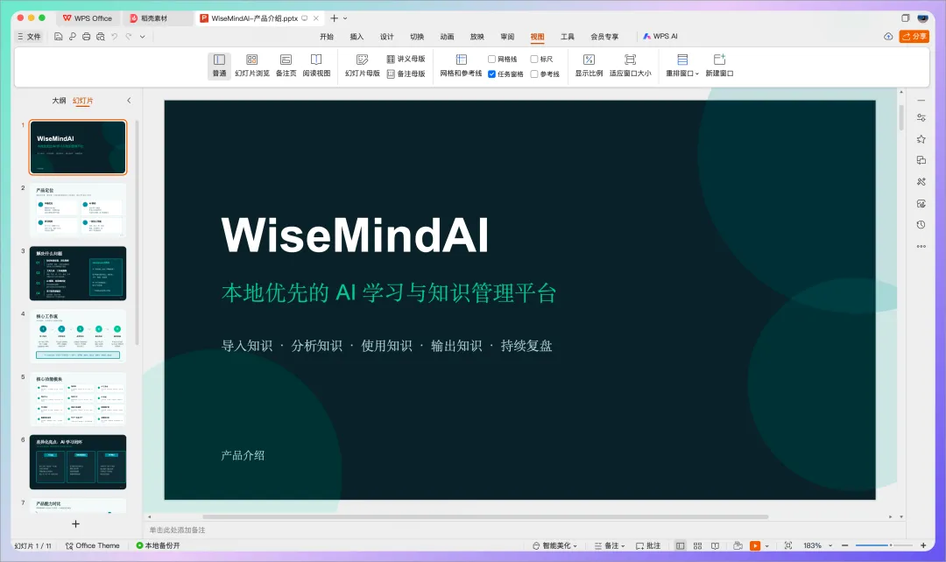The image size is (946, 562).
Task: Click Office Theme in the status bar
Action: point(93,545)
